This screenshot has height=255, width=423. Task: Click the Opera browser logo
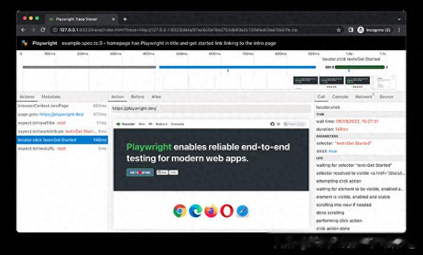[227, 211]
